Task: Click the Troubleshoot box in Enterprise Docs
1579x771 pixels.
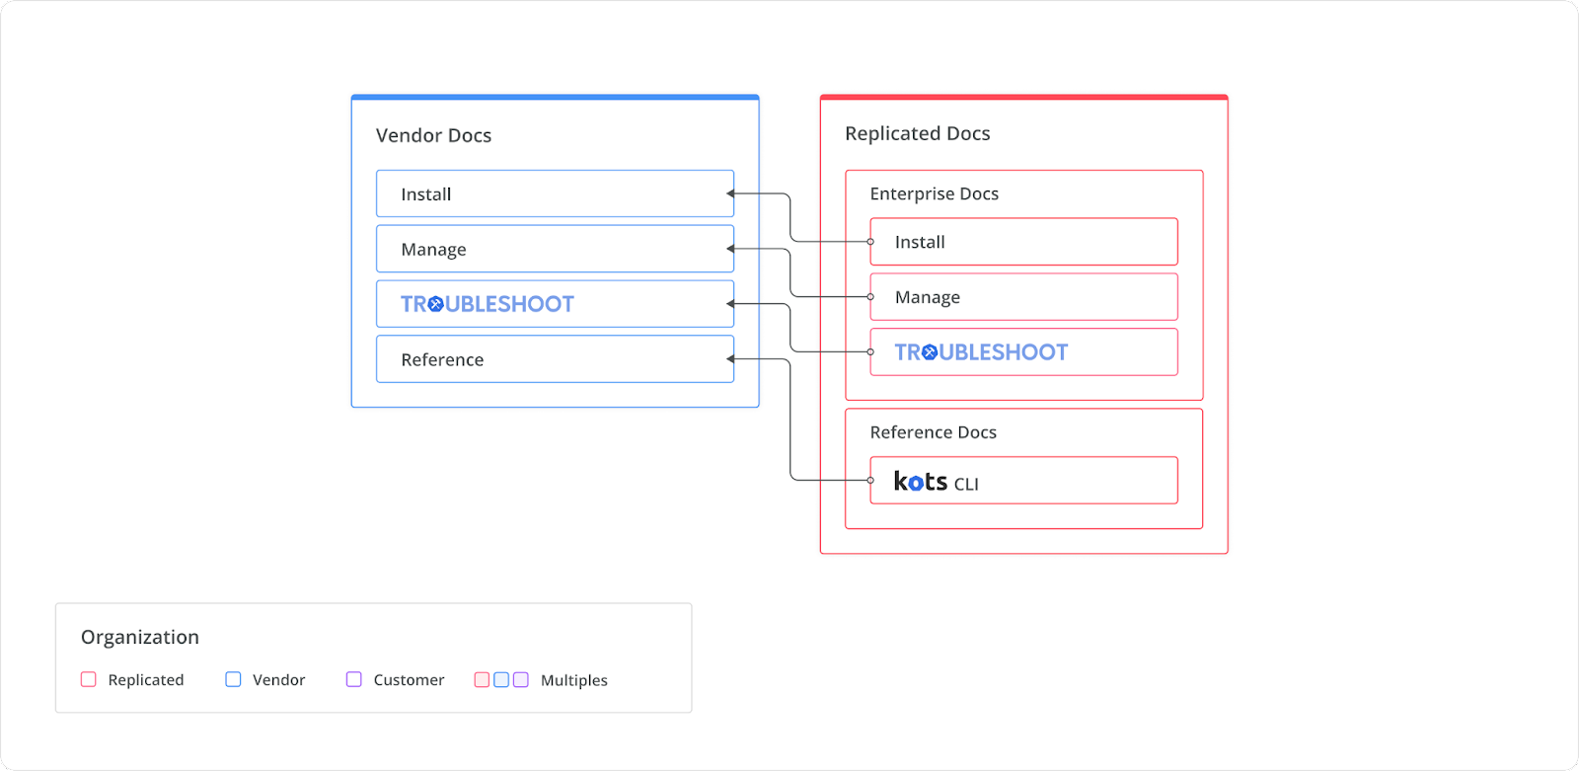Action: point(1023,352)
